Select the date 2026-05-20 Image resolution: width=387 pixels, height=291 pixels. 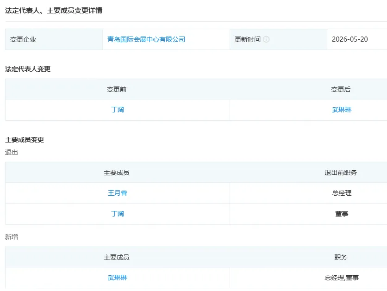[350, 39]
